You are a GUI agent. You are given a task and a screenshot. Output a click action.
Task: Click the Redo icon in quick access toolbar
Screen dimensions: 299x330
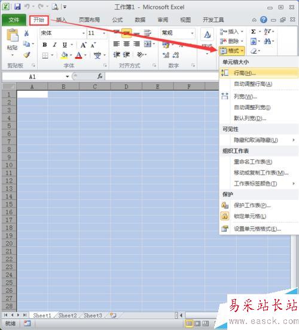pos(41,7)
